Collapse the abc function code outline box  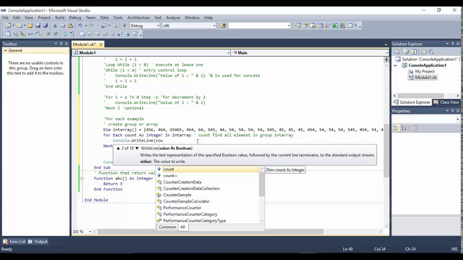point(82,178)
